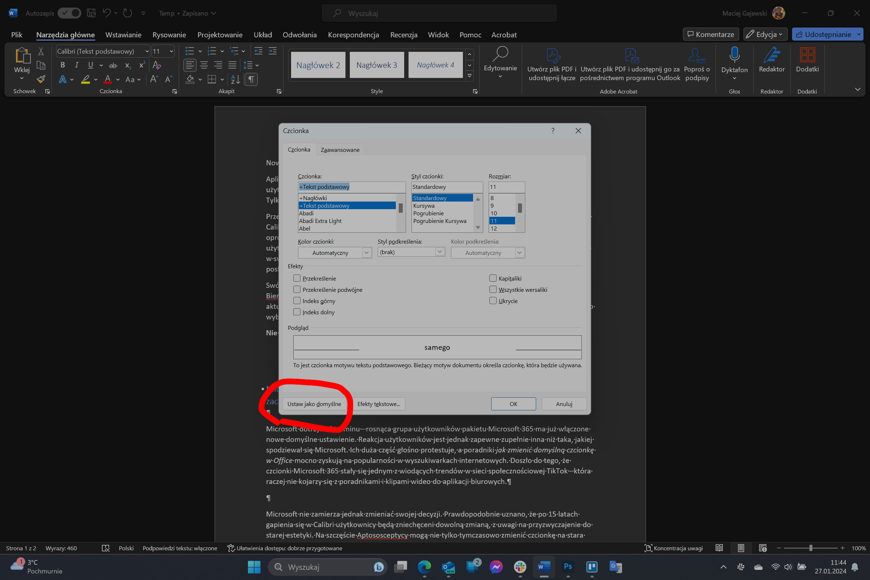Toggle Bold formatting in the ribbon
Image resolution: width=870 pixels, height=580 pixels.
click(62, 65)
